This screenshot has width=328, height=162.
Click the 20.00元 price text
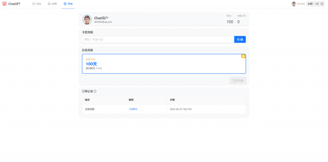click(x=90, y=68)
